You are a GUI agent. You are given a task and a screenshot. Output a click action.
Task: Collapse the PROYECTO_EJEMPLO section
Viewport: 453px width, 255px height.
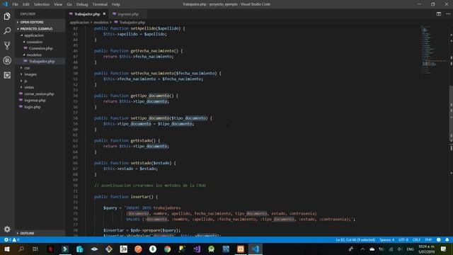(40, 29)
